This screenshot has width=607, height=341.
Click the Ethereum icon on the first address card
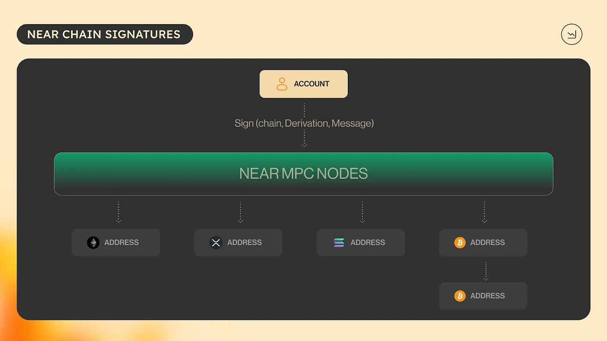click(93, 242)
